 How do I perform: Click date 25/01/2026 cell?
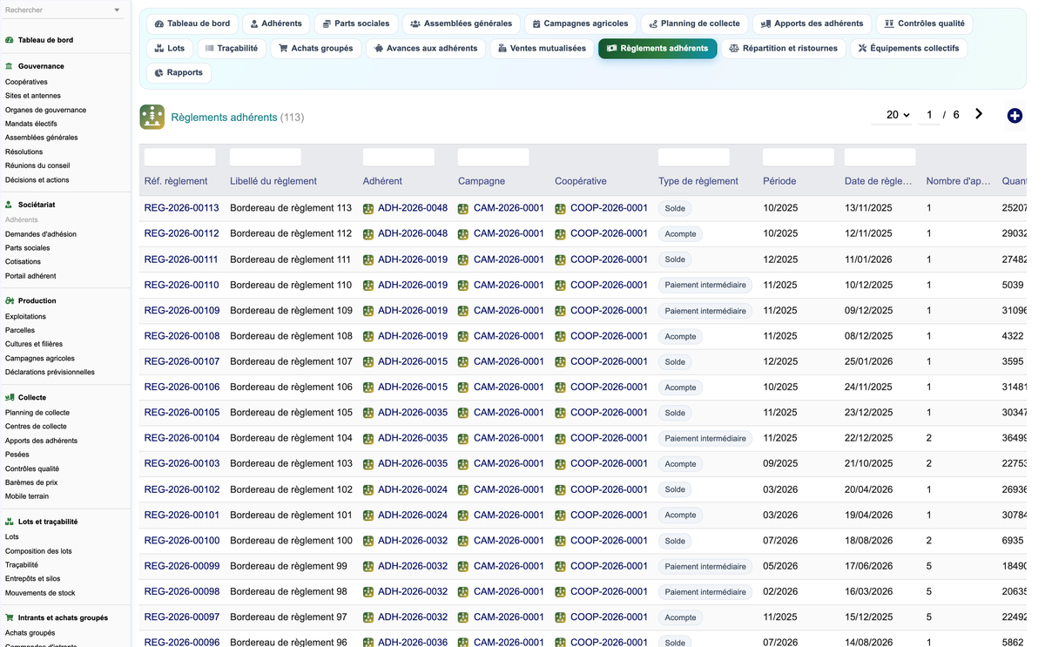coord(868,361)
